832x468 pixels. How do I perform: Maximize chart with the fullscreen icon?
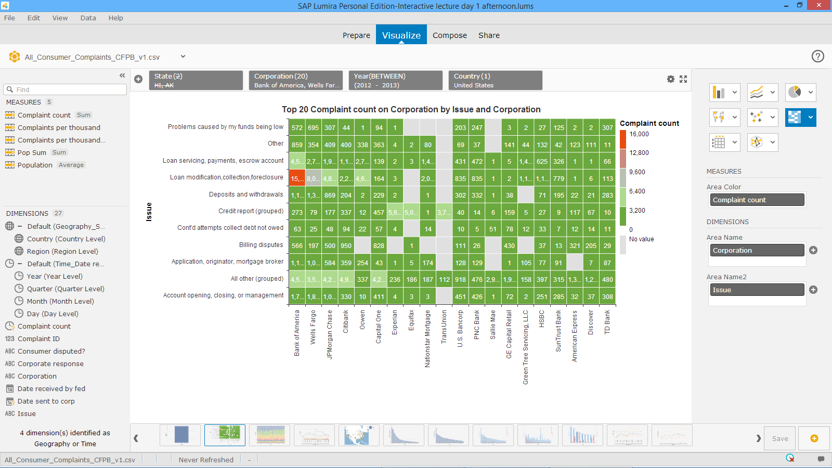pos(683,79)
